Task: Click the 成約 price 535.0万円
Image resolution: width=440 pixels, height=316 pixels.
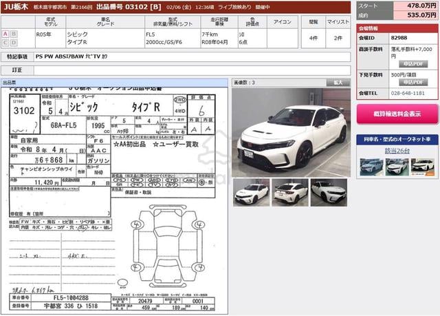Action: coord(421,15)
